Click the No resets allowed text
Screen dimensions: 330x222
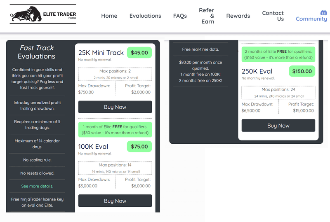pos(37,173)
